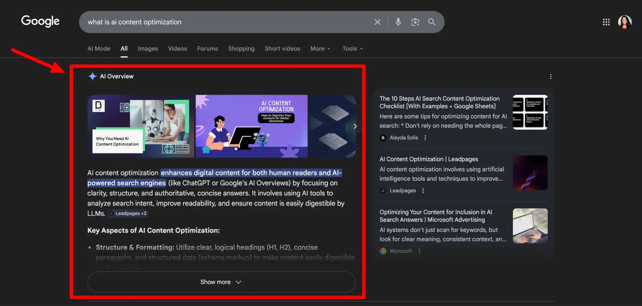The width and height of the screenshot is (642, 306).
Task: Open the More search categories dropdown
Action: (320, 48)
